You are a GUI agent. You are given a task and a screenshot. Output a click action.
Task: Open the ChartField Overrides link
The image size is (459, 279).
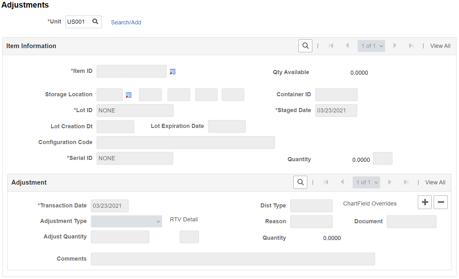coord(370,204)
